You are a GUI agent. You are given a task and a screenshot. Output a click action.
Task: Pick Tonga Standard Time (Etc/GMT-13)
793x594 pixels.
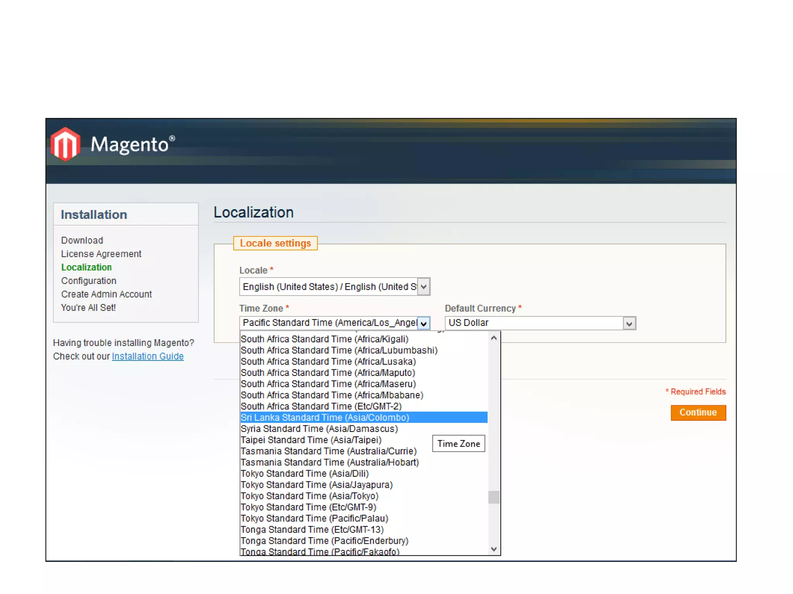coord(312,530)
